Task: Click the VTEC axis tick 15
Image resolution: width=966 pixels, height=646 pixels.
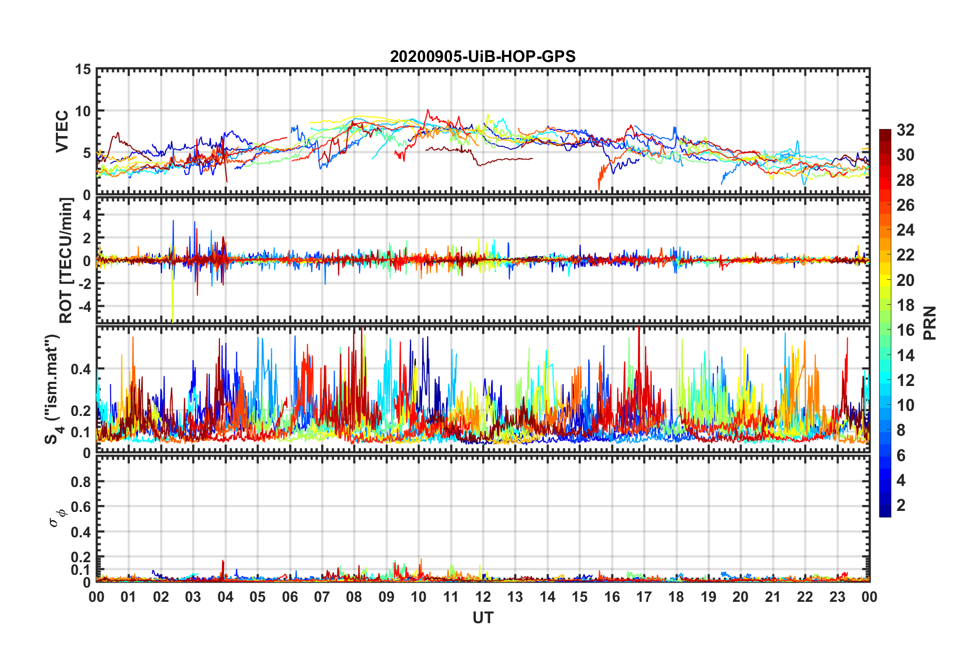Action: tap(83, 69)
